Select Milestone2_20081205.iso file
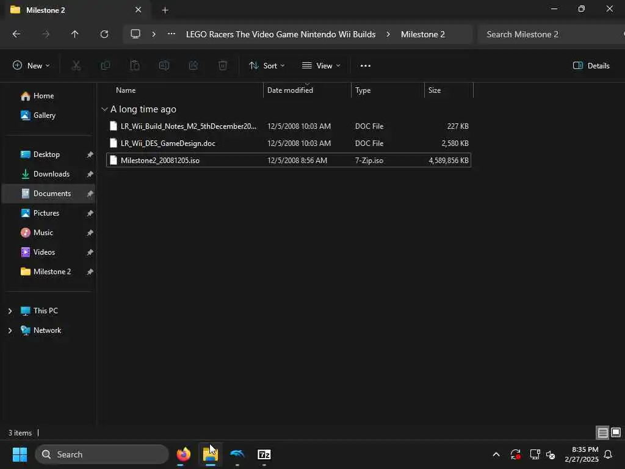625x469 pixels. [289, 161]
